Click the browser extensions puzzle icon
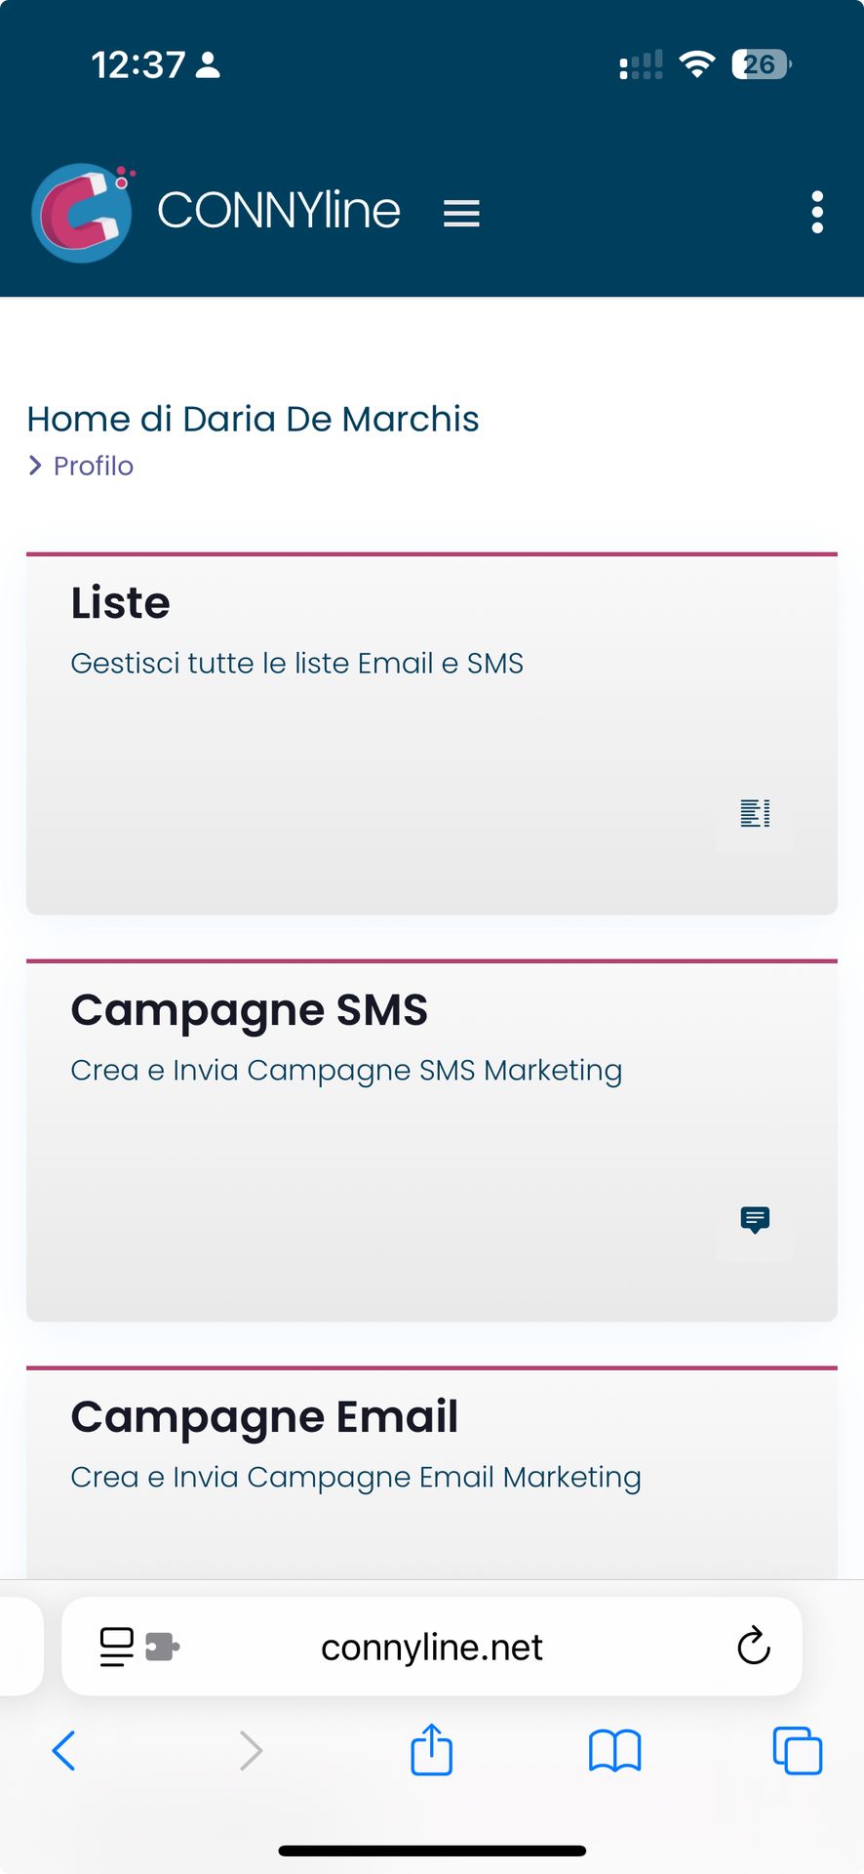Image resolution: width=864 pixels, height=1874 pixels. point(162,1647)
